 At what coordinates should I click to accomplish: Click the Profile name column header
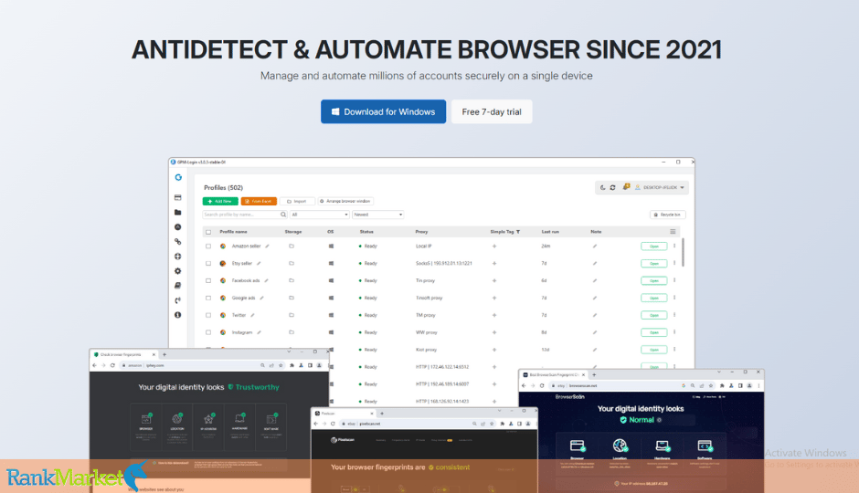(233, 232)
